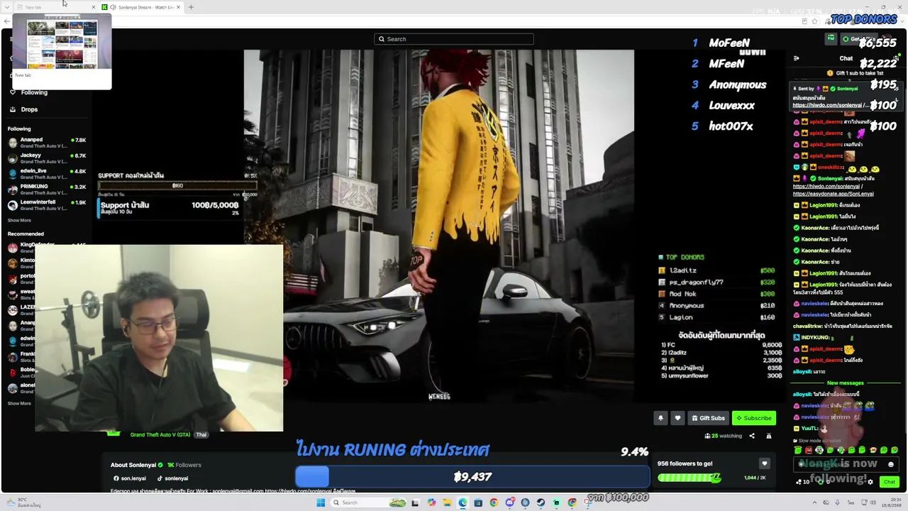Open chat settings gear icon
908x511 pixels.
point(870,482)
